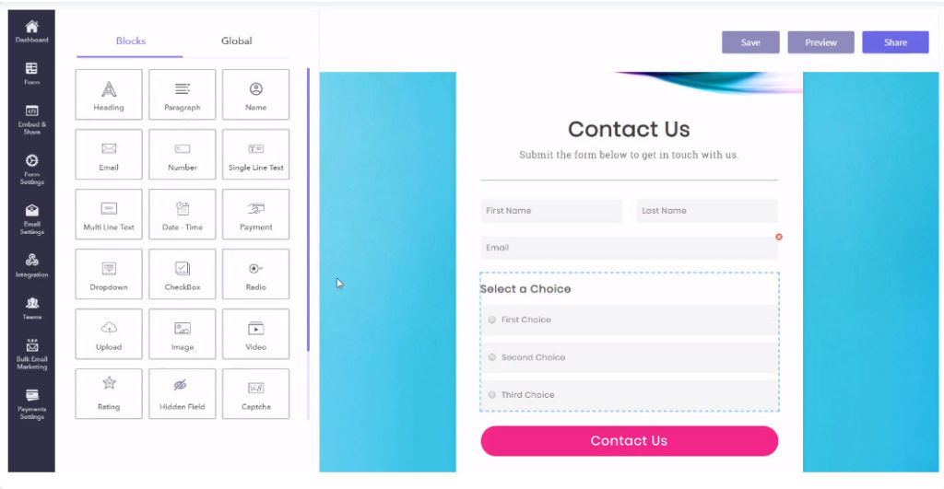Viewport: 944px width, 489px height.
Task: Add a Heading block
Action: pos(109,95)
